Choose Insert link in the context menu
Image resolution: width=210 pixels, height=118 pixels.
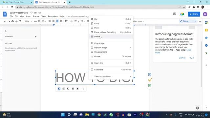(x=111, y=63)
